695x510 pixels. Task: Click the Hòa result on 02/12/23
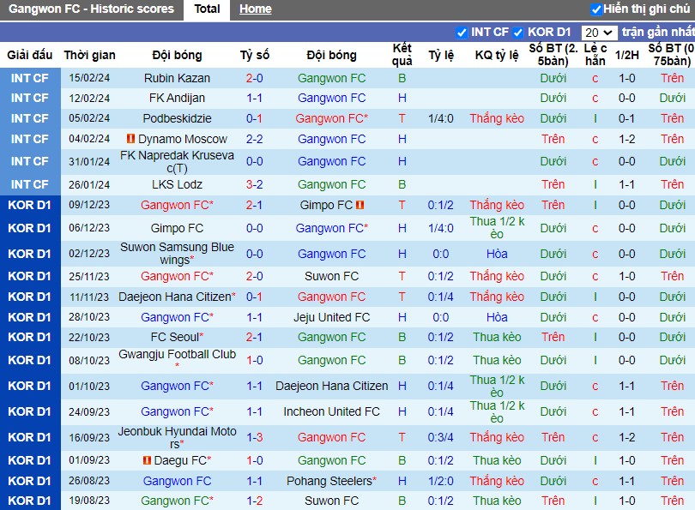tap(497, 254)
